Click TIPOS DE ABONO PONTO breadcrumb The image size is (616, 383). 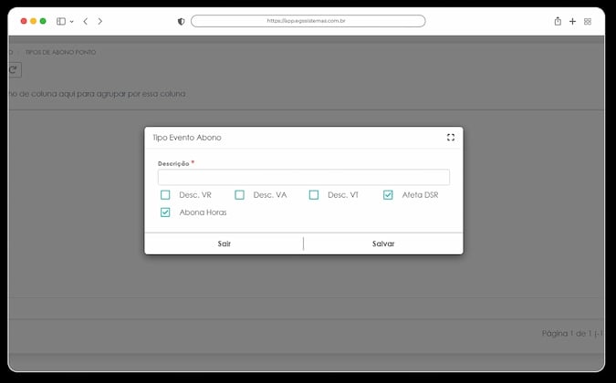point(60,52)
